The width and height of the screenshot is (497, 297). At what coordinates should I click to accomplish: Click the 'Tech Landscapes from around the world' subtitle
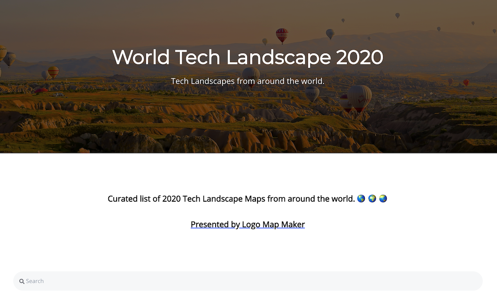pos(247,81)
